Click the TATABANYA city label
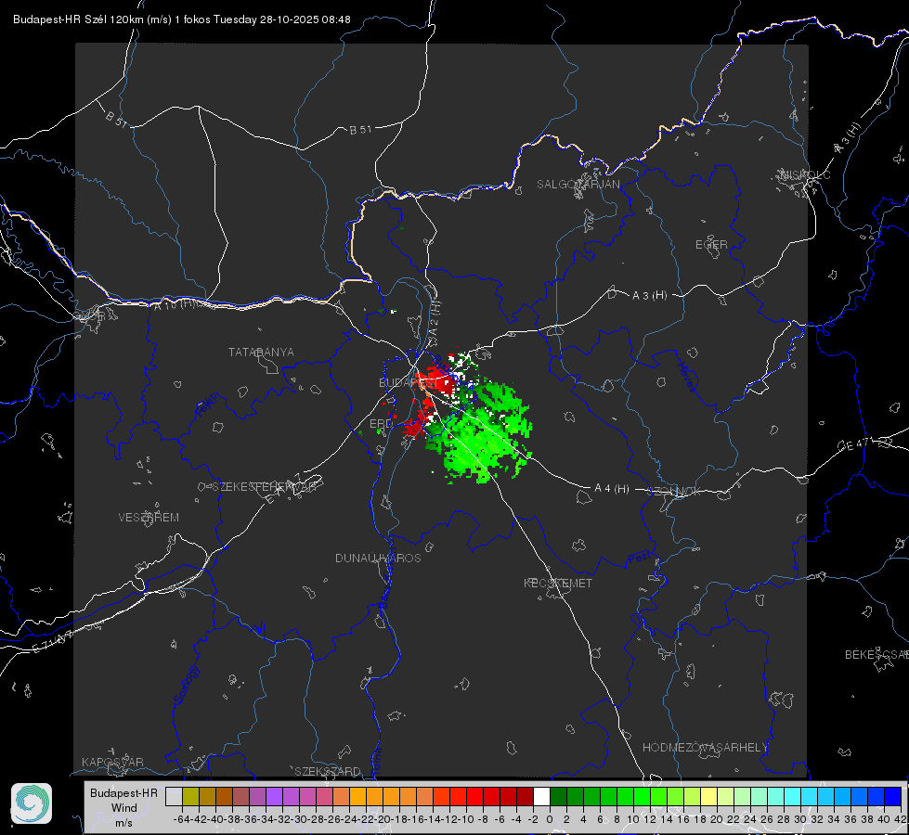The image size is (909, 835). (x=261, y=353)
